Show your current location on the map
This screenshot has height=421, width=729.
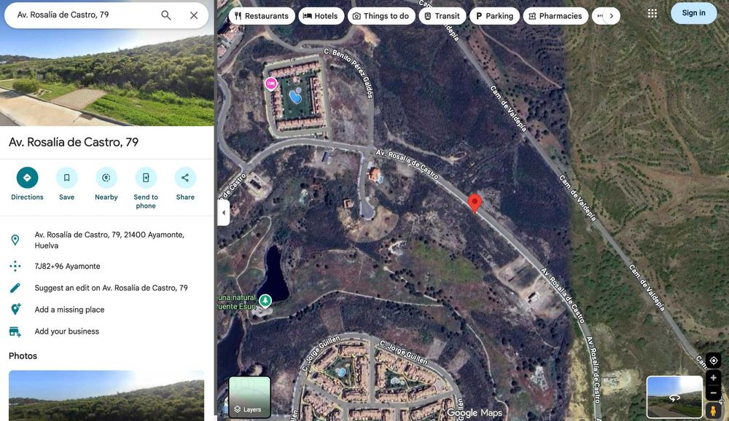(713, 361)
